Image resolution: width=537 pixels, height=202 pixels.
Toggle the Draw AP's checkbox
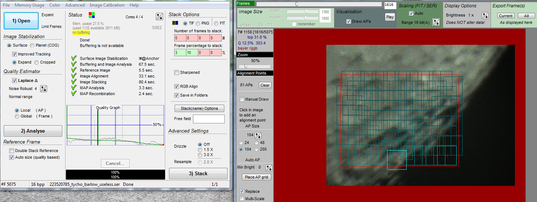click(358, 21)
